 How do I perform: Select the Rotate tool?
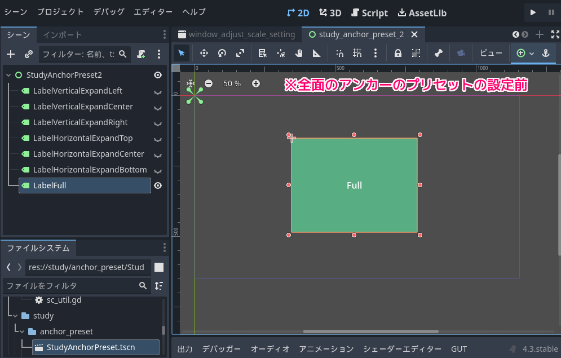[x=222, y=54]
